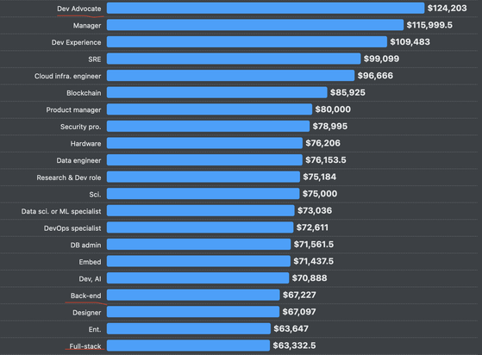Viewport: 482px width, 355px height.
Task: Select the Embed bar
Action: (x=198, y=262)
